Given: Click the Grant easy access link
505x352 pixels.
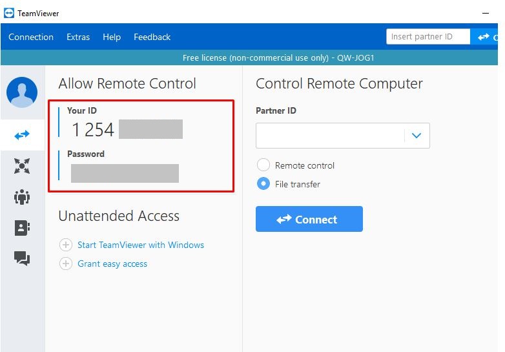Looking at the screenshot, I should (112, 264).
